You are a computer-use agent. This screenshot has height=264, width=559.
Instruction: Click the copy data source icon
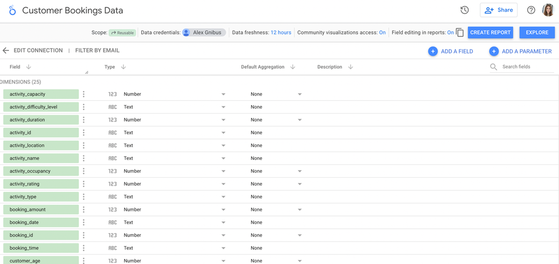click(460, 32)
